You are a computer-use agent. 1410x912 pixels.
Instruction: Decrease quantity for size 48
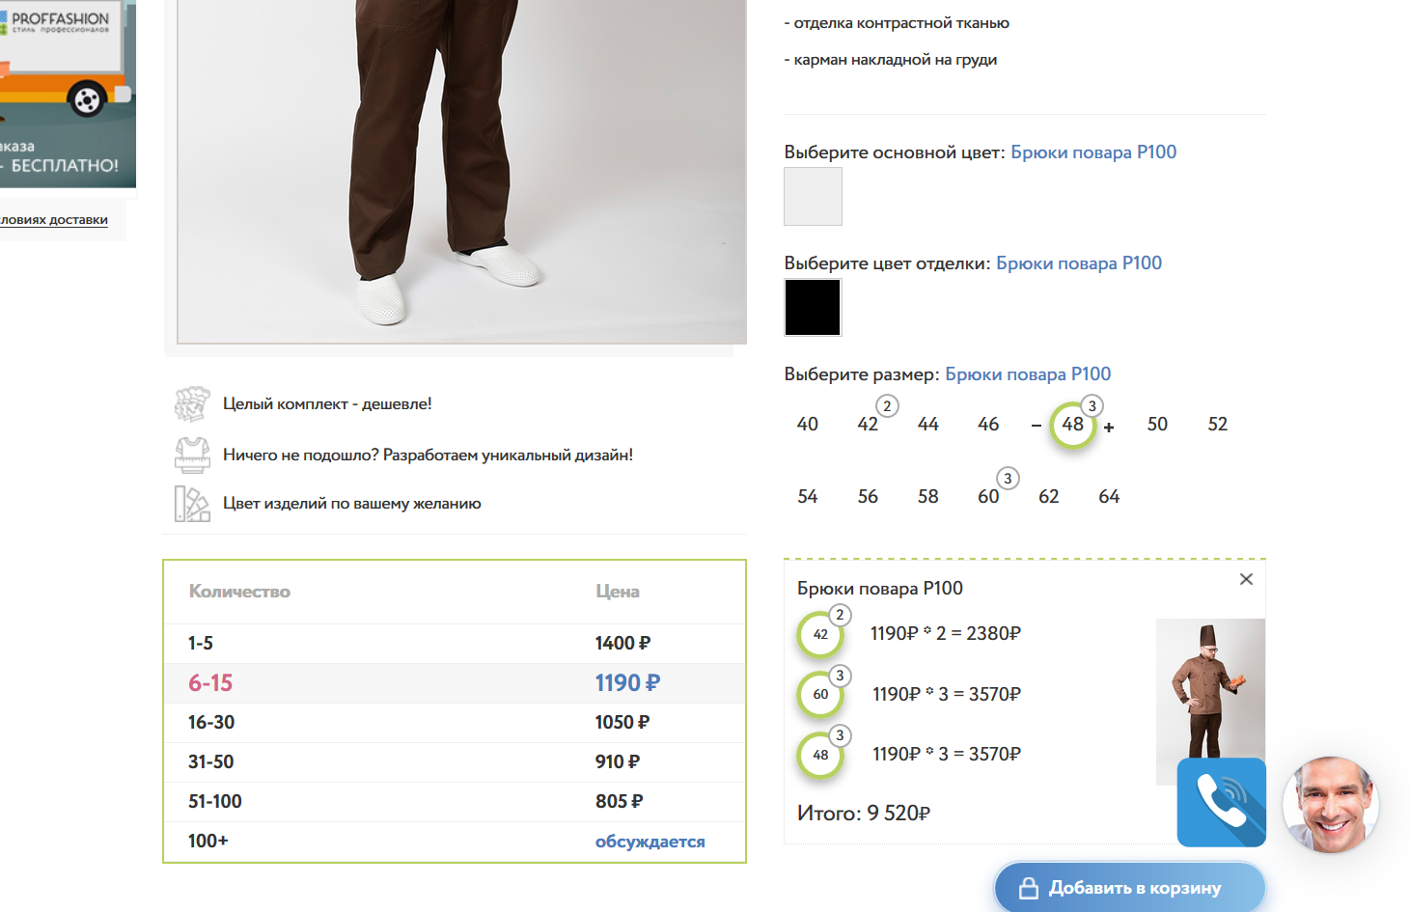click(x=1036, y=426)
